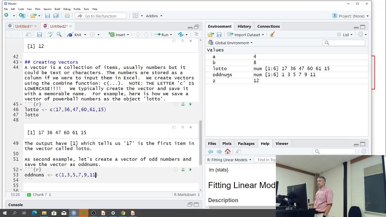Click the Help home icon
386x217 pixels.
tap(228, 151)
